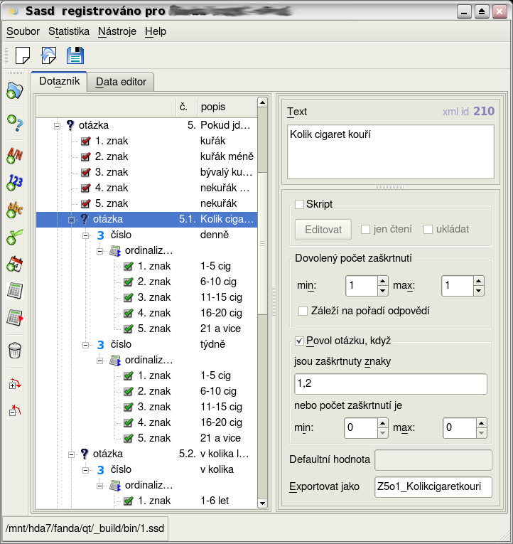Increase nebo počet zaškrtnutí max value
Image resolution: width=513 pixels, height=544 pixels.
pos(481,423)
